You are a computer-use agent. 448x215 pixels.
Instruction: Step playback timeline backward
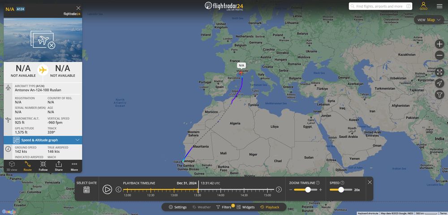coord(118,189)
